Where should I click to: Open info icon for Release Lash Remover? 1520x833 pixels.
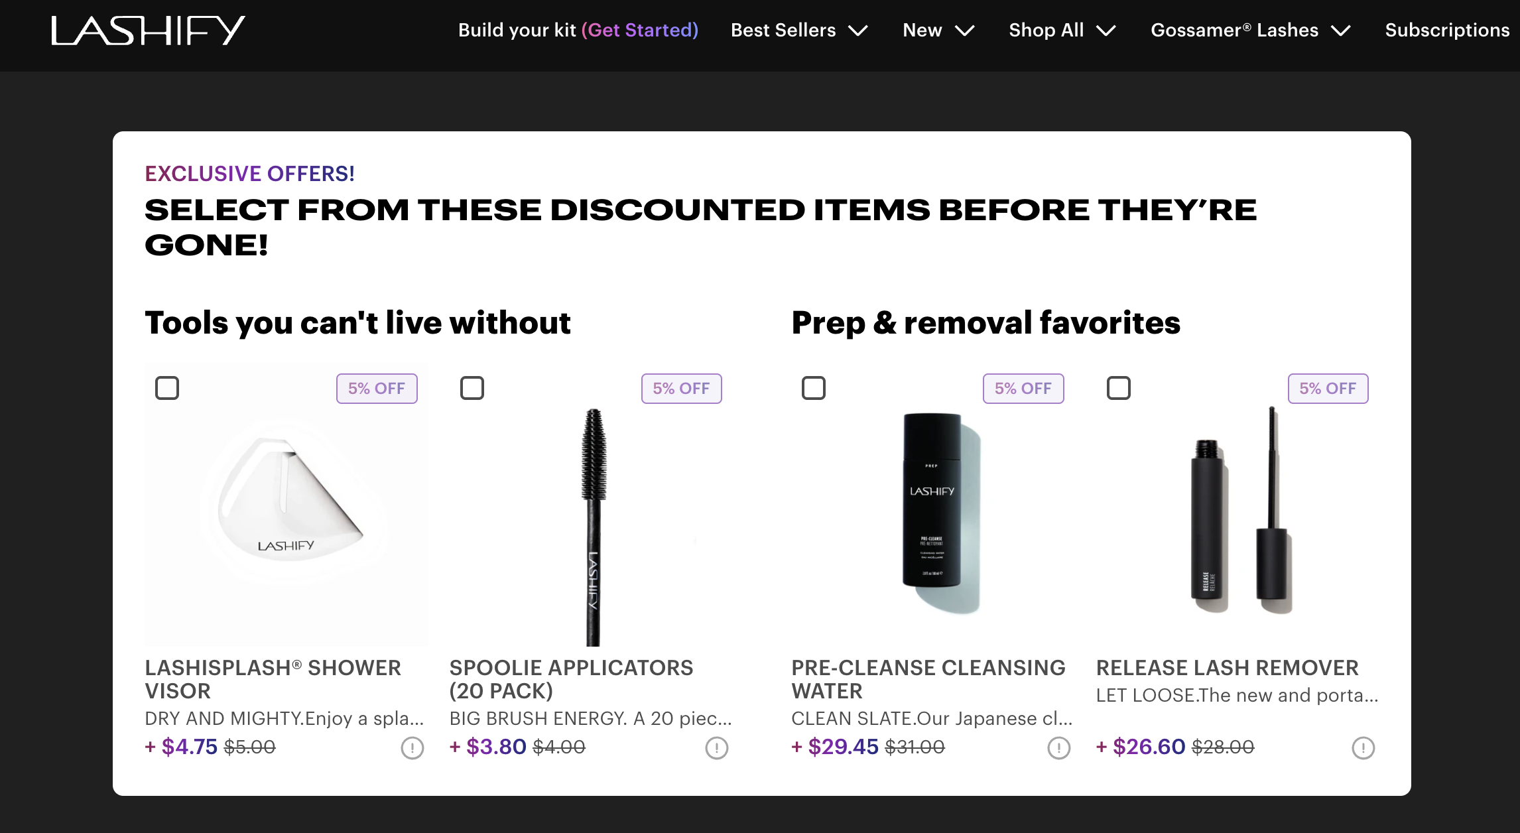1363,748
